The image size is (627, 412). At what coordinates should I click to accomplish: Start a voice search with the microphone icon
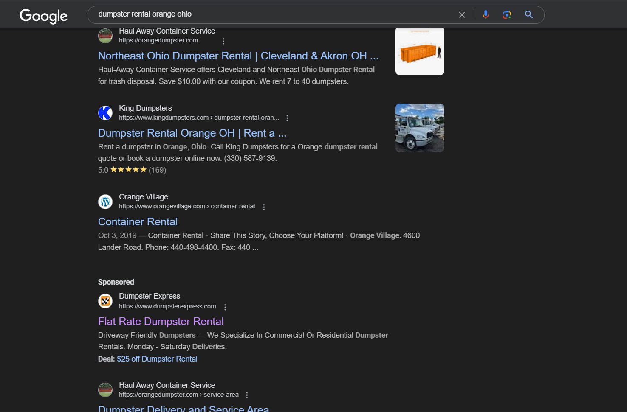pos(485,14)
